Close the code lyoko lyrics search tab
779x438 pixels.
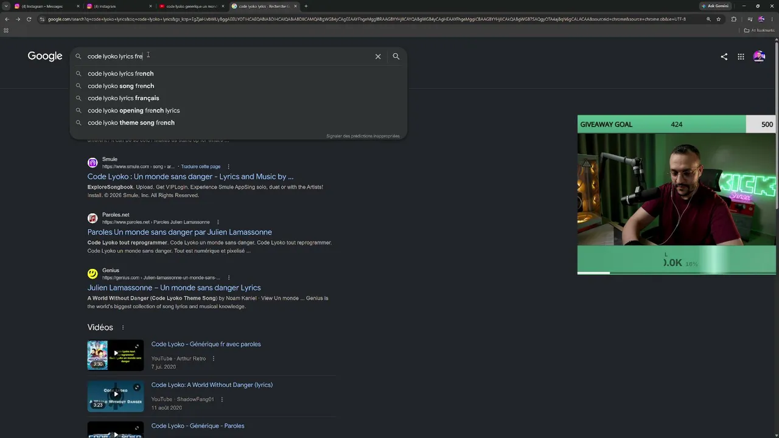coord(296,6)
